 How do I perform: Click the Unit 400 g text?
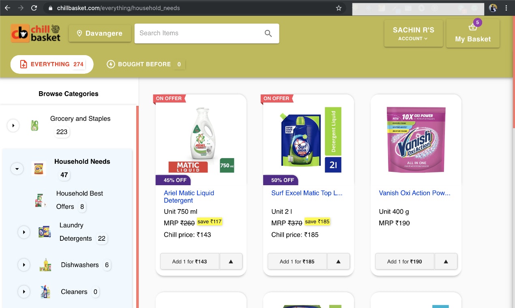click(x=394, y=212)
